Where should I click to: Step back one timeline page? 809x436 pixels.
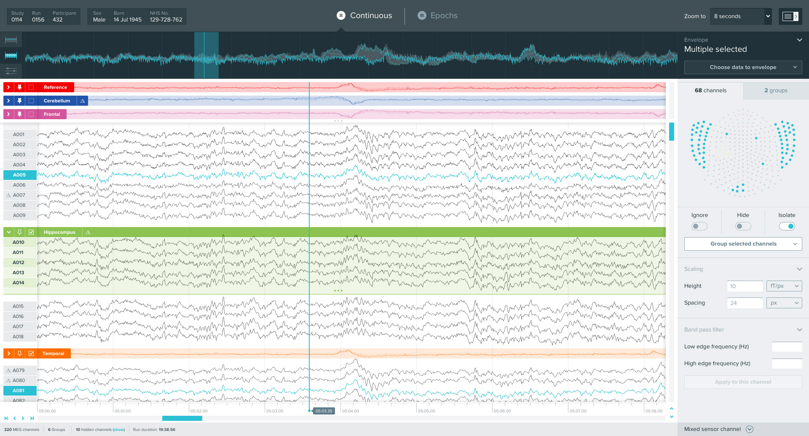[x=15, y=418]
